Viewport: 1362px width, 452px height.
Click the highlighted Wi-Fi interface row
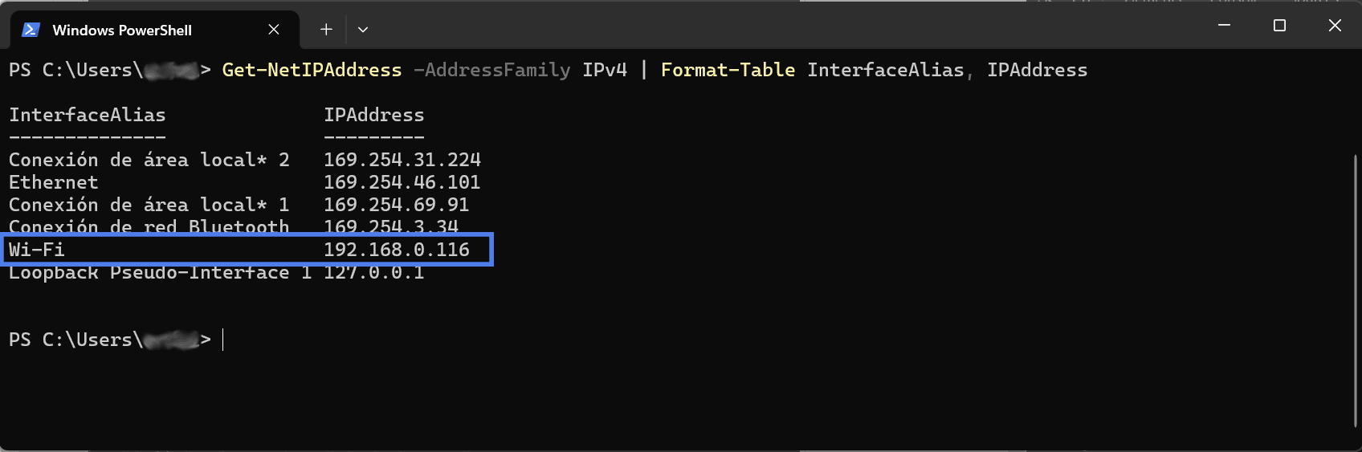[247, 250]
